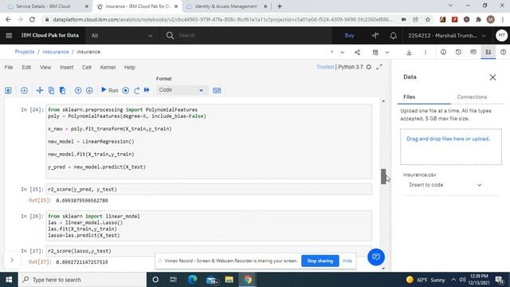510x287 pixels.
Task: Move the selected cell down
Action: 89,90
